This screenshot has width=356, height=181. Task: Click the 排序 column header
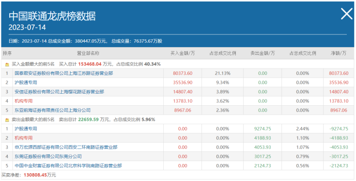[7, 53]
